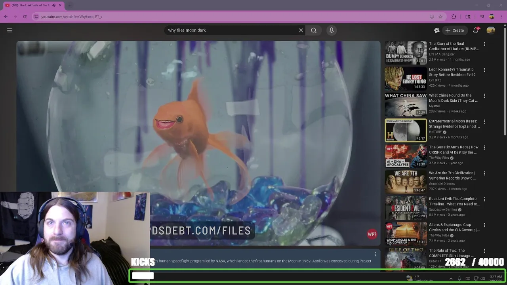Open the browser profile avatar
Image resolution: width=507 pixels, height=285 pixels.
pos(492,17)
